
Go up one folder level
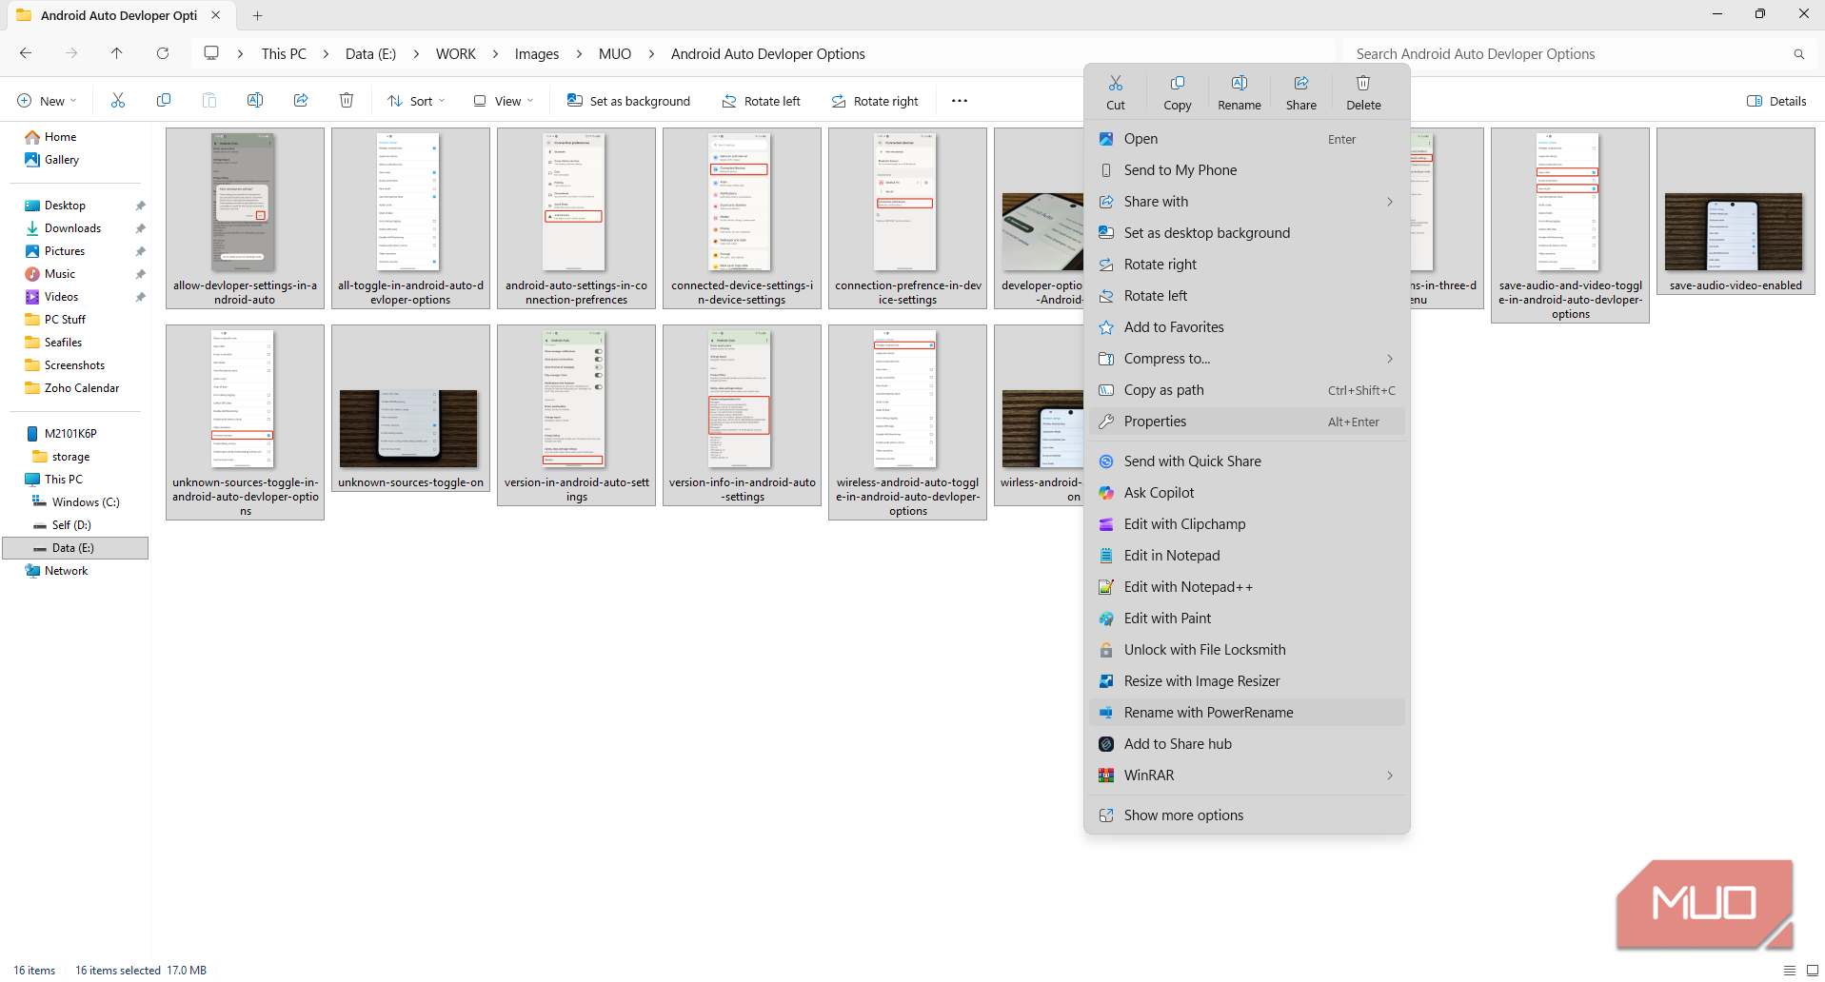117,54
